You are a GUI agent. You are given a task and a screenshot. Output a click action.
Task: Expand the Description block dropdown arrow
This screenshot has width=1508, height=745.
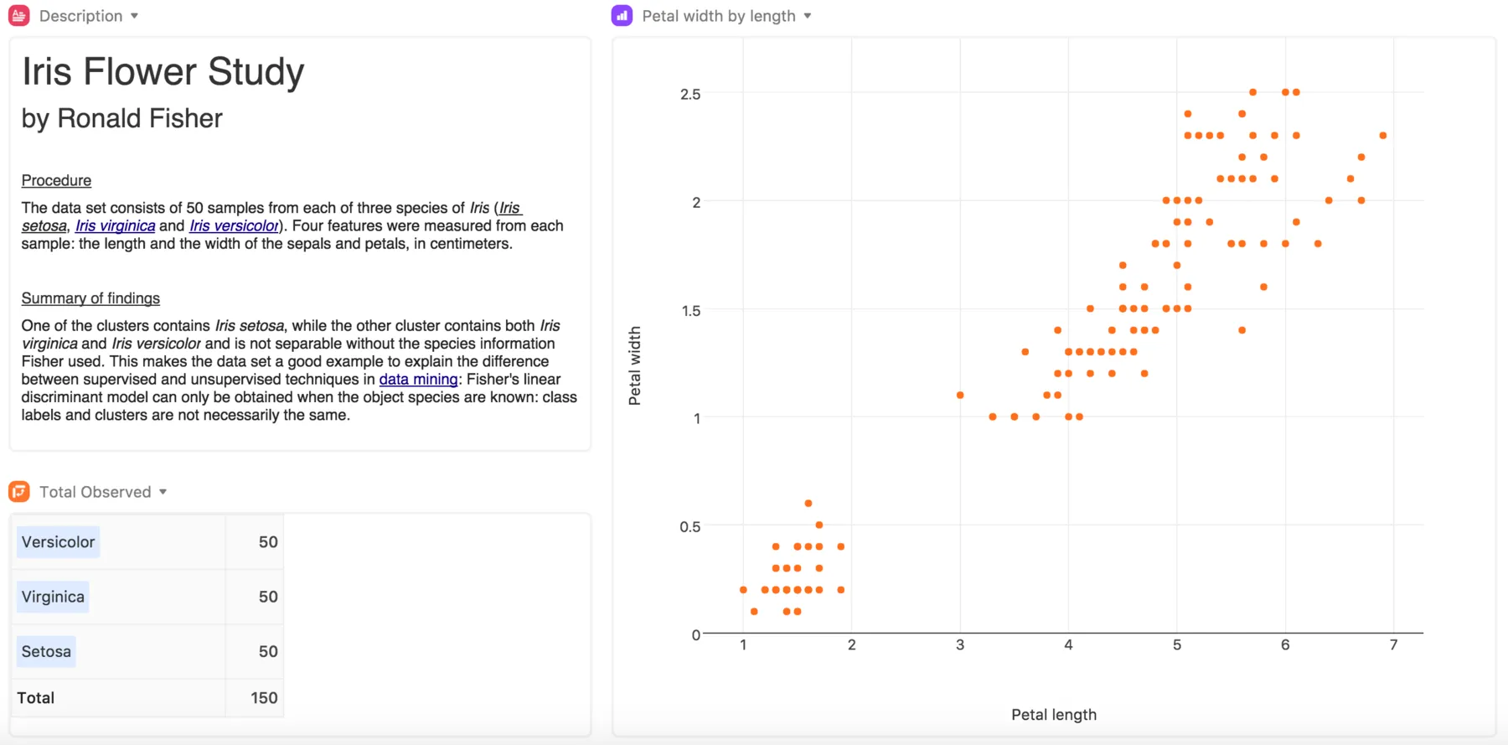tap(134, 16)
